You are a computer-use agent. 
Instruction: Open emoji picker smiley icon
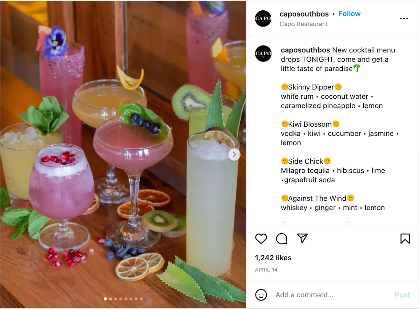click(261, 295)
